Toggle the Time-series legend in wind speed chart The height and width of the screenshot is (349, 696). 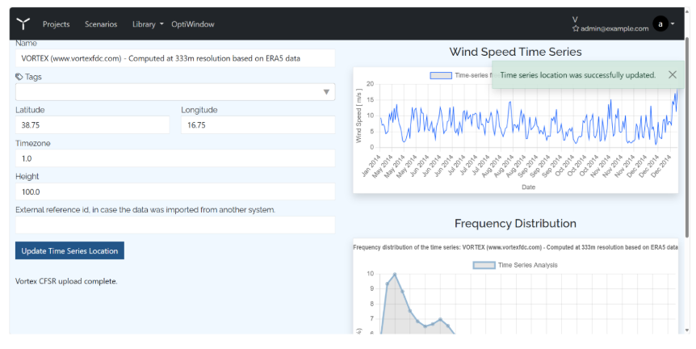coord(460,75)
